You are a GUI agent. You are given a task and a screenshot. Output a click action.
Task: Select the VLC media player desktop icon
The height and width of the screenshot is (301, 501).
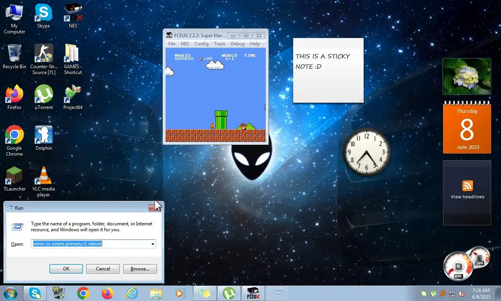tap(43, 182)
